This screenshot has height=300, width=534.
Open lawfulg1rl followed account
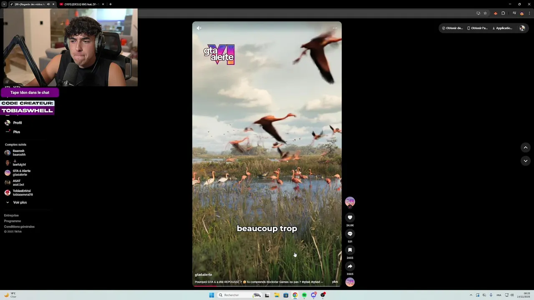coord(15,163)
